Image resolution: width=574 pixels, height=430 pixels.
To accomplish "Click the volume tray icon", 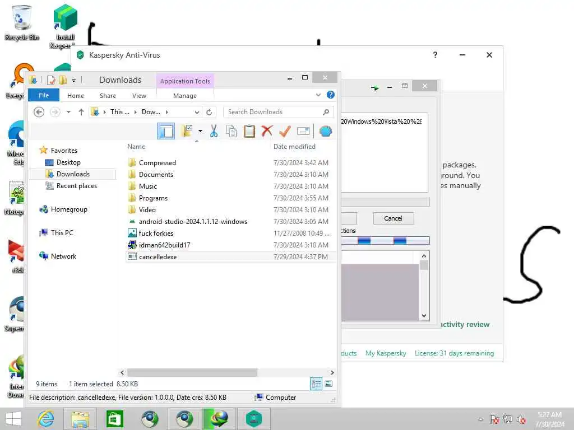I will tap(521, 419).
